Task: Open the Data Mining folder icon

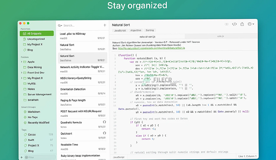Action: (x=25, y=67)
